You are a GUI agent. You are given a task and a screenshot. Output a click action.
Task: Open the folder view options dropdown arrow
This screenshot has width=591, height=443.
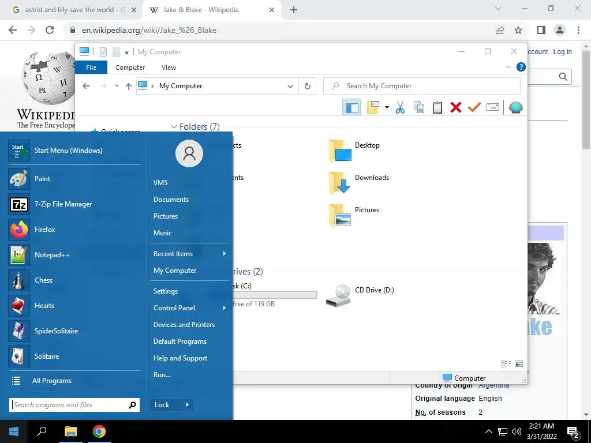tap(387, 107)
